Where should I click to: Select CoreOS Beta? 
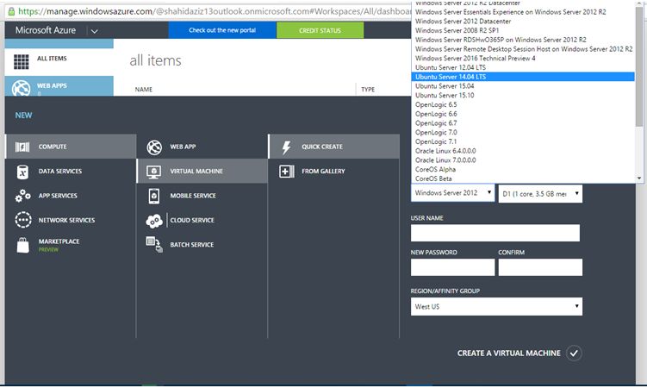coord(523,178)
